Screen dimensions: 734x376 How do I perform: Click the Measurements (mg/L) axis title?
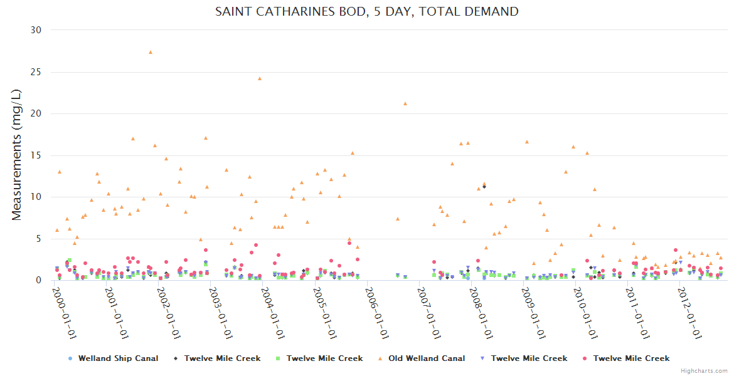tap(17, 155)
